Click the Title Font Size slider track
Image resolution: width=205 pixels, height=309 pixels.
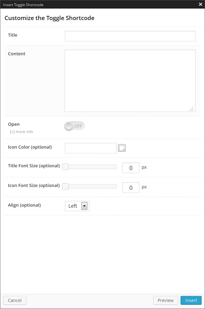(90, 167)
